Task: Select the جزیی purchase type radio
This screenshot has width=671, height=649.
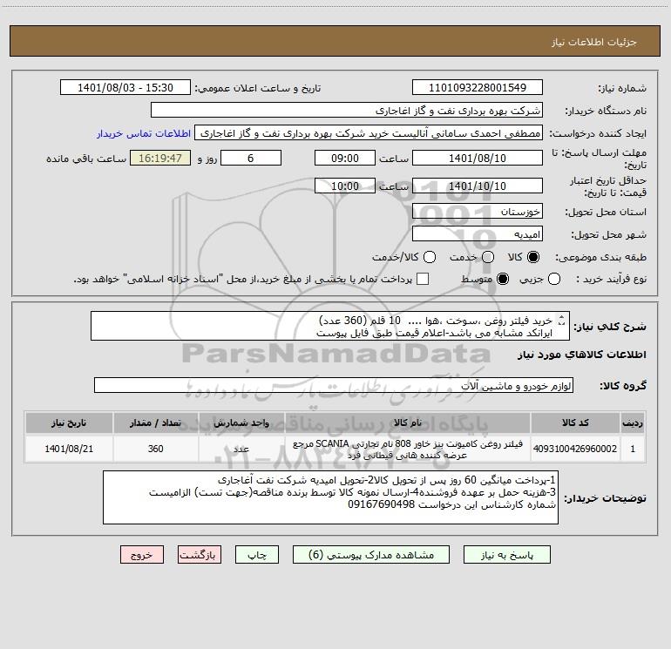Action: point(554,279)
